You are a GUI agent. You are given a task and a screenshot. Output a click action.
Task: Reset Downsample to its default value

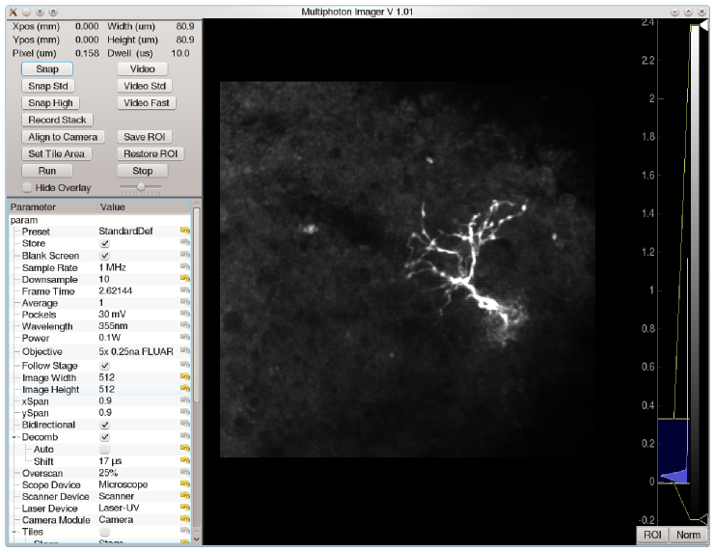click(x=185, y=278)
